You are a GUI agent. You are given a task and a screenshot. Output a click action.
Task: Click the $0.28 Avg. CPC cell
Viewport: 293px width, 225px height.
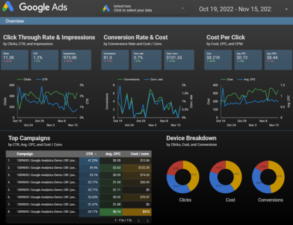tap(111, 160)
